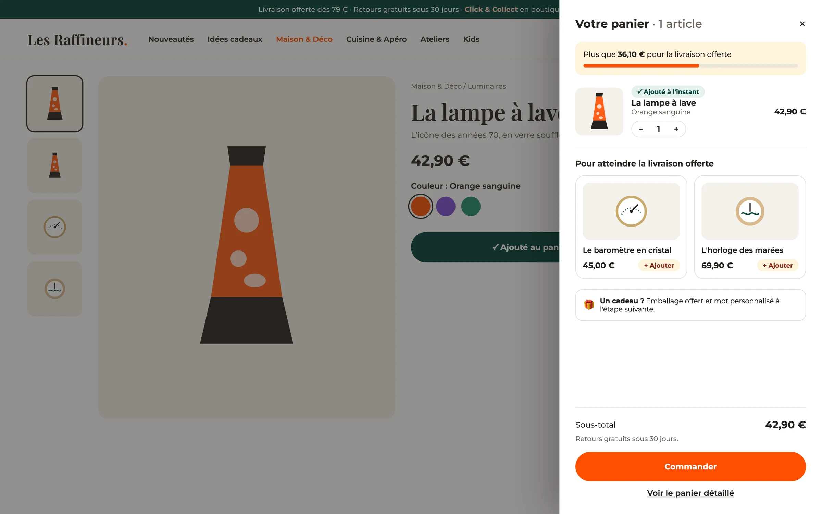Screen dimensions: 822x514
Task: Click the free shipping progress bar
Action: tap(690, 66)
